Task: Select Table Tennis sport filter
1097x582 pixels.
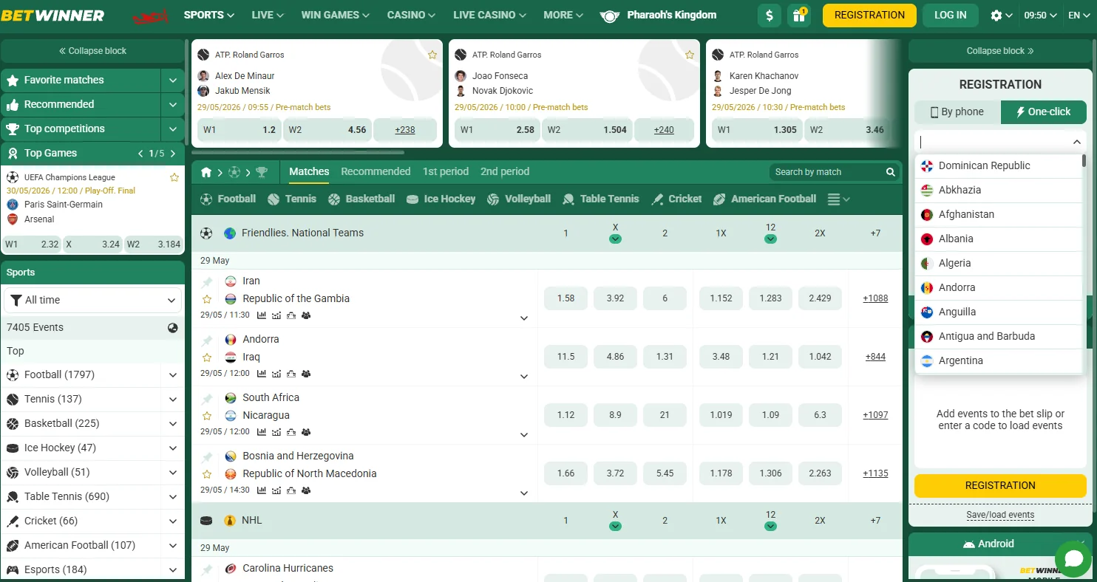Action: point(600,199)
